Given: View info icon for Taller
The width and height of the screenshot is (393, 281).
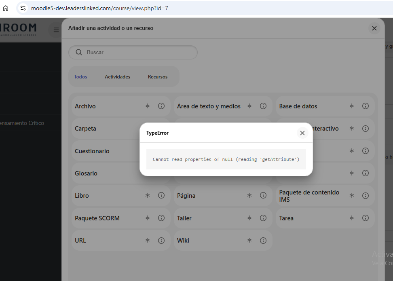Looking at the screenshot, I should click(263, 218).
